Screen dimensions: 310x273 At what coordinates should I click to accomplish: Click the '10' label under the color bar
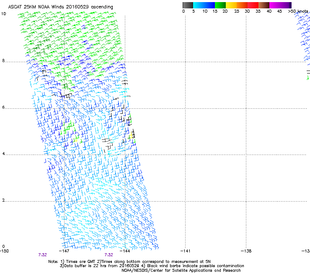[x=205, y=11]
